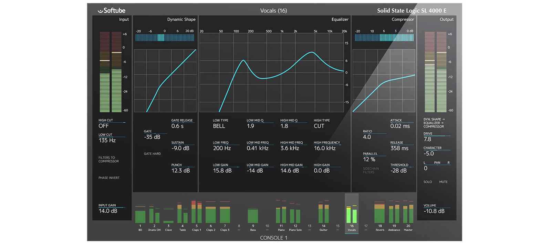The height and width of the screenshot is (244, 551).
Task: Click the Low Mid Freq 0.41 kHz value
Action: tap(257, 148)
